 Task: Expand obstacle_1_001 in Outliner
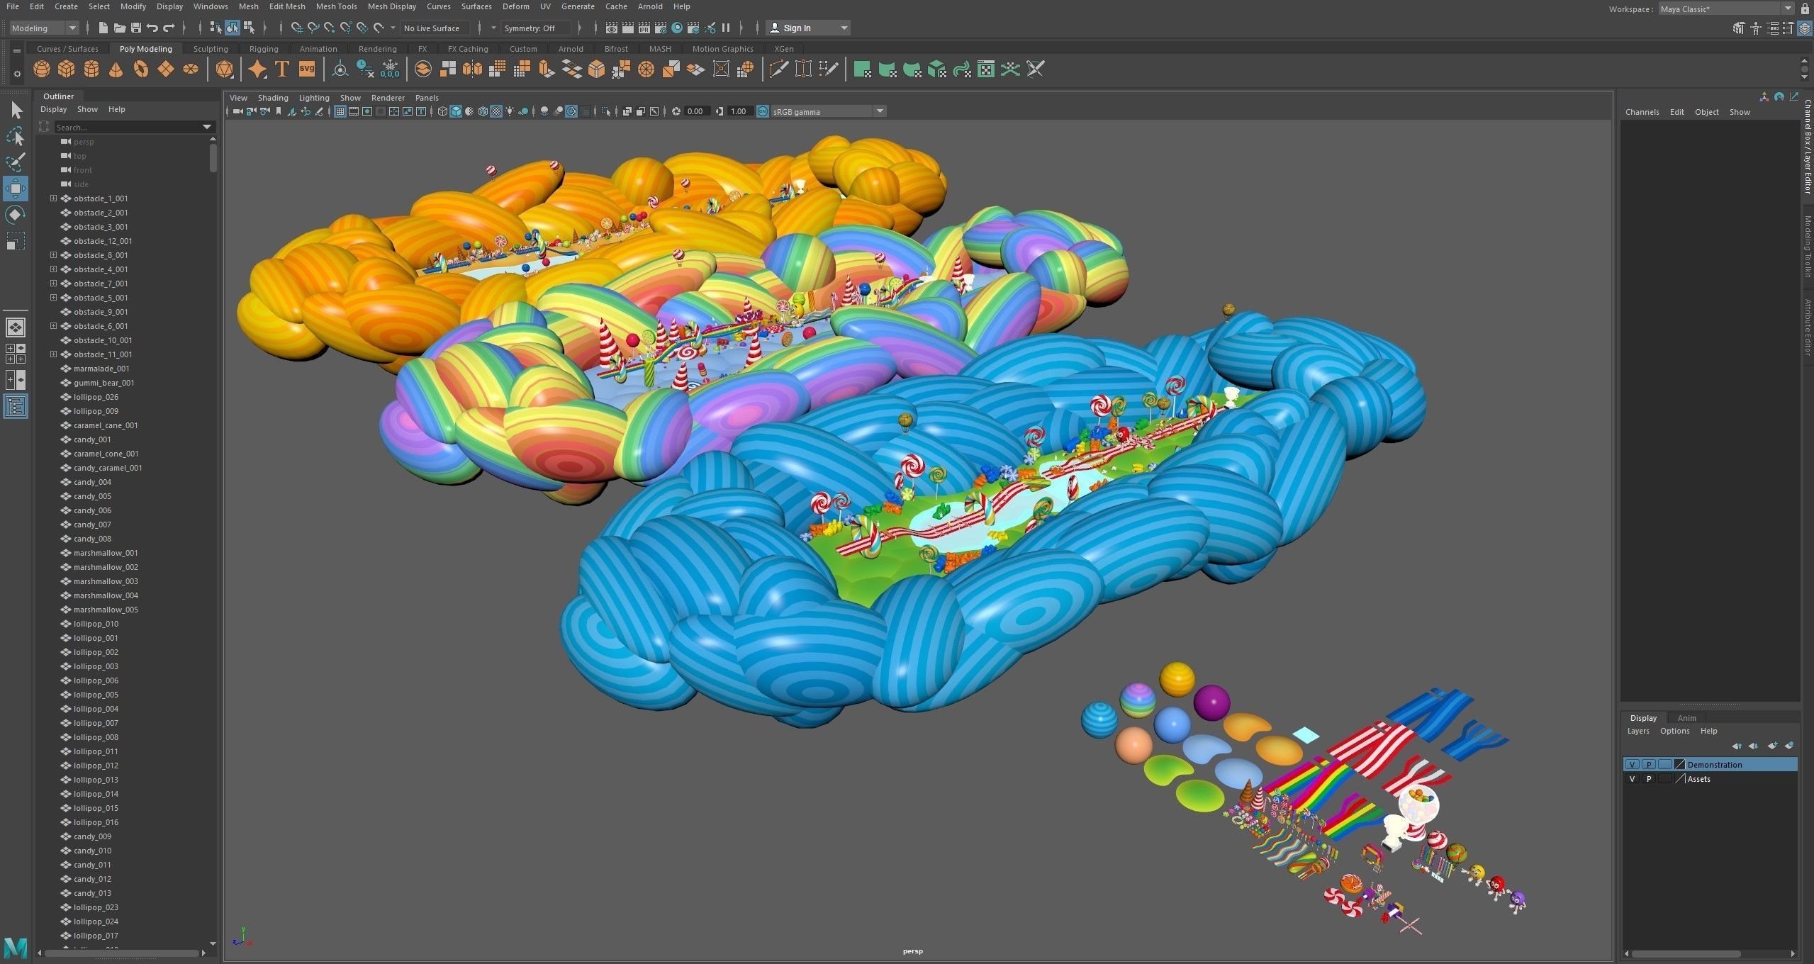[53, 198]
